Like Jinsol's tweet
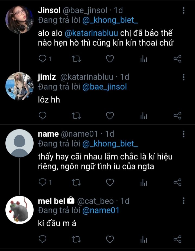The height and width of the screenshot is (251, 195). 109,59
